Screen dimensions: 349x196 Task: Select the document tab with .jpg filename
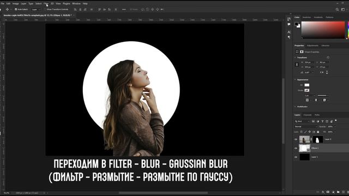click(38, 15)
